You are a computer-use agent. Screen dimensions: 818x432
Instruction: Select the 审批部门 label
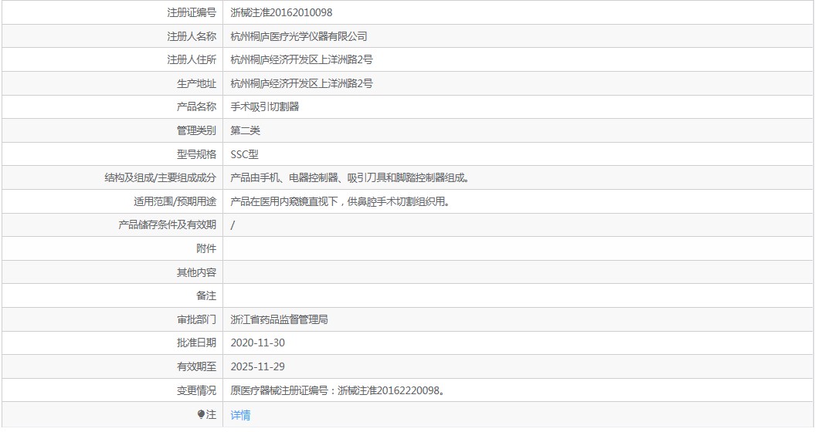196,319
